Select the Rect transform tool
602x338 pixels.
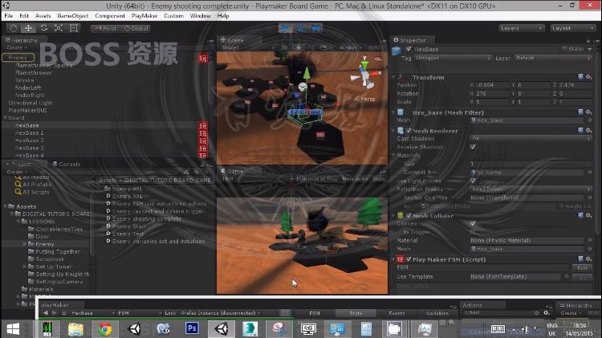pos(74,28)
